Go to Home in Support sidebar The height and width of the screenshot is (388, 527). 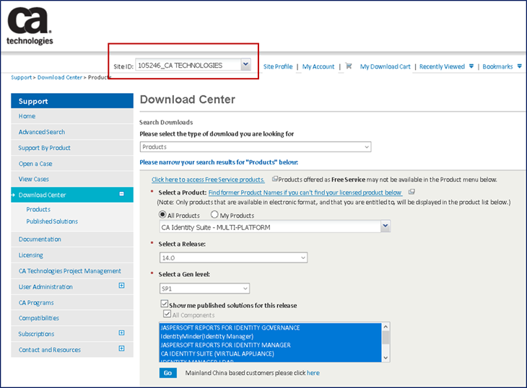72,116
